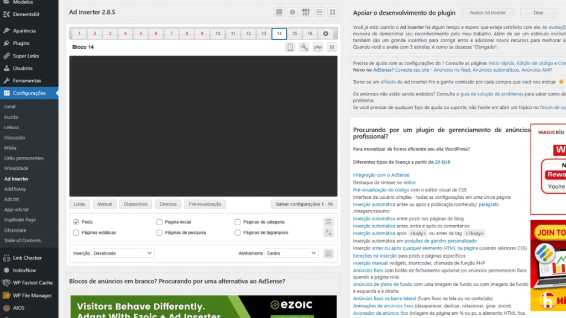Click the widget grid icon in header

point(333,12)
